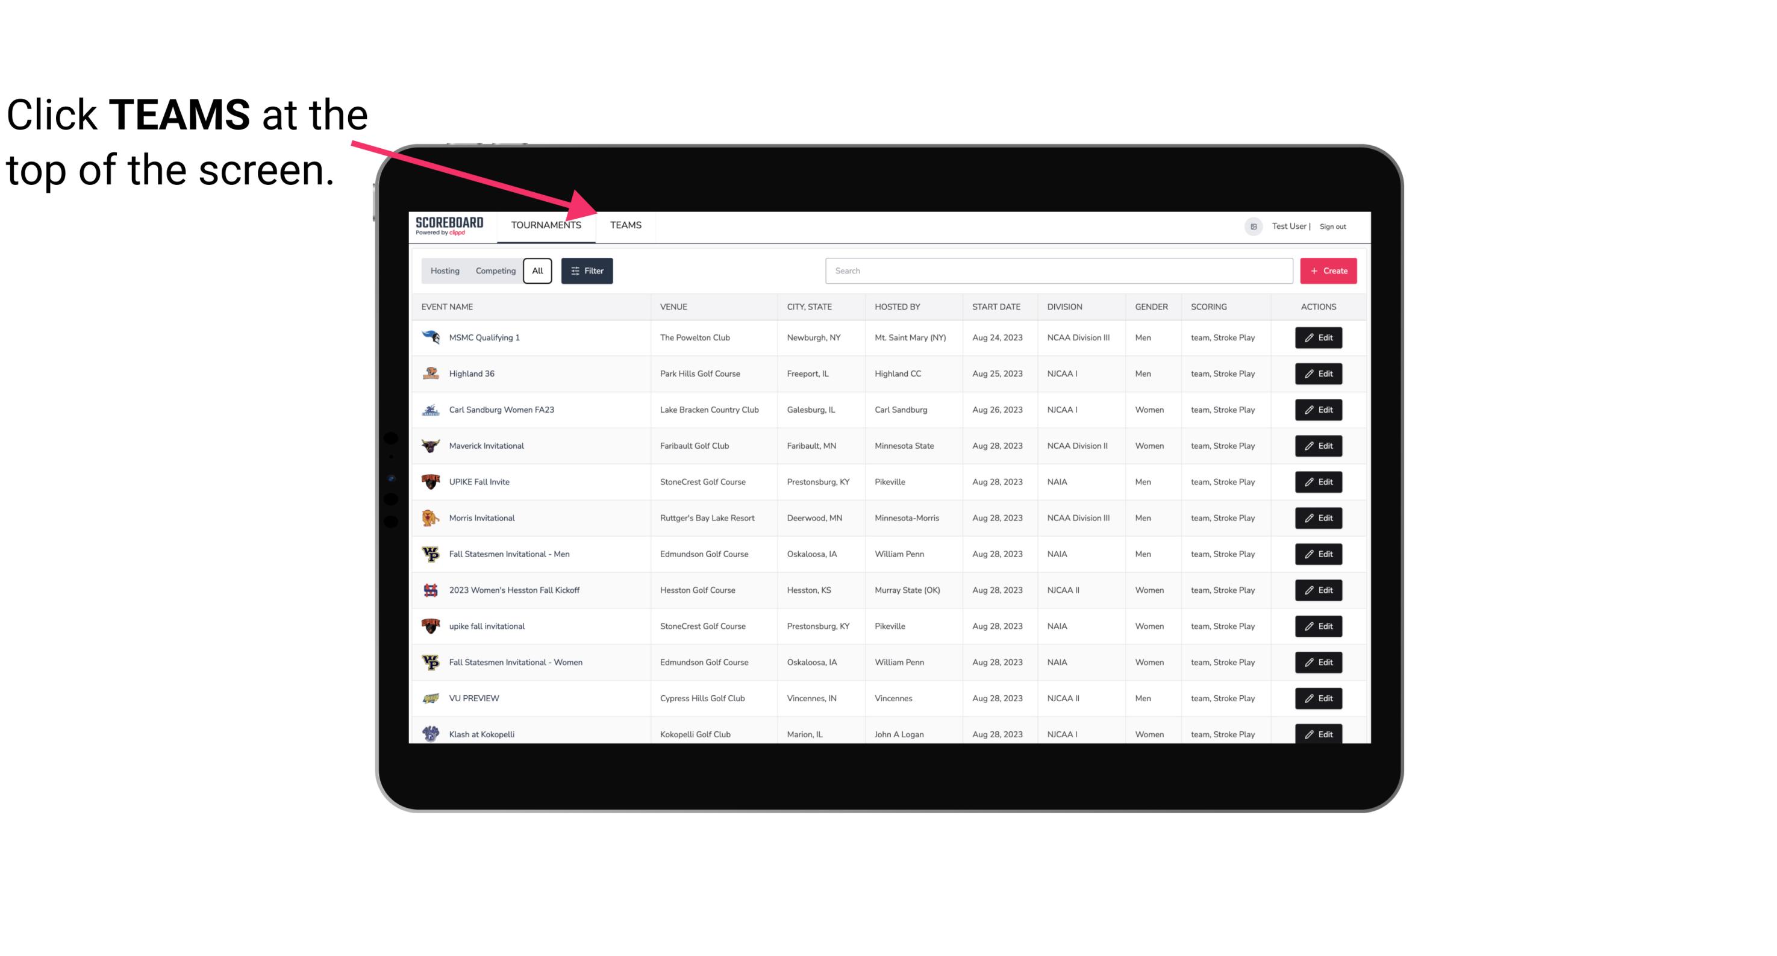Click the MSMC Qualifying 1 team icon

point(429,338)
